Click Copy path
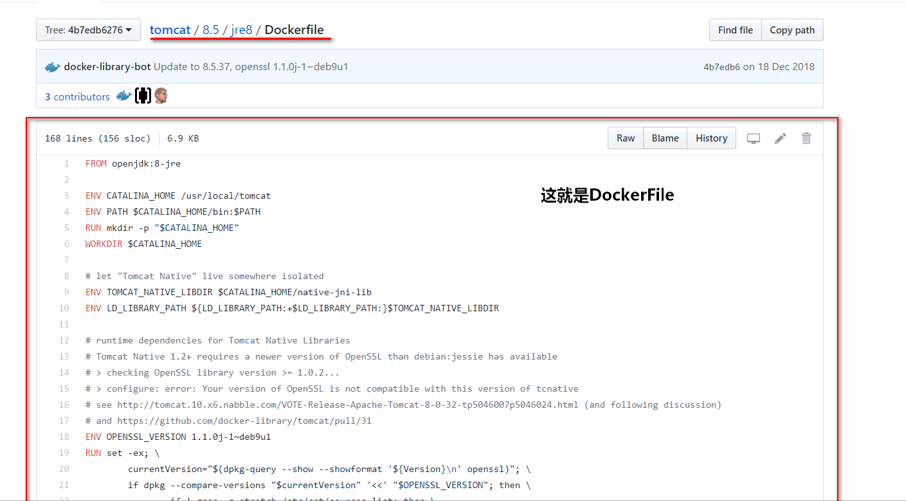The image size is (906, 501). (x=792, y=30)
